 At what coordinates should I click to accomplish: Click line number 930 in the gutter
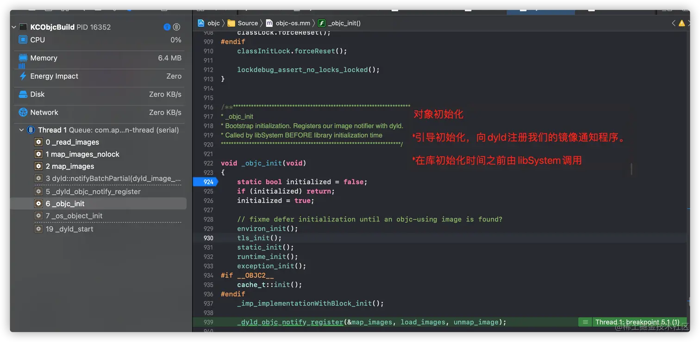click(208, 238)
